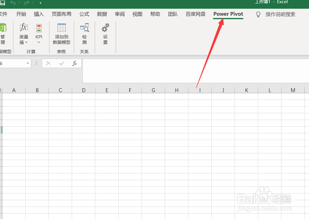Open the 文件 menu

click(4, 14)
